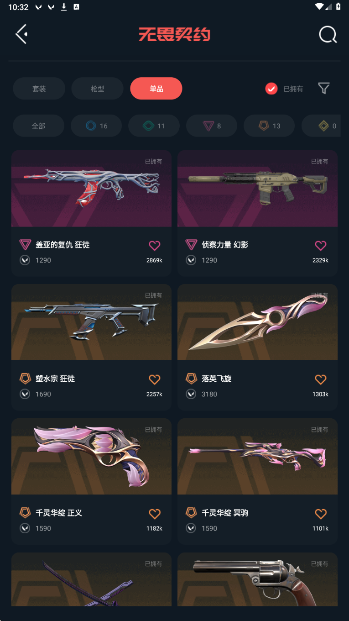Viewport: 349px width, 621px height.
Task: Tap heart icon for 落英飞旋
Action: pos(321,379)
